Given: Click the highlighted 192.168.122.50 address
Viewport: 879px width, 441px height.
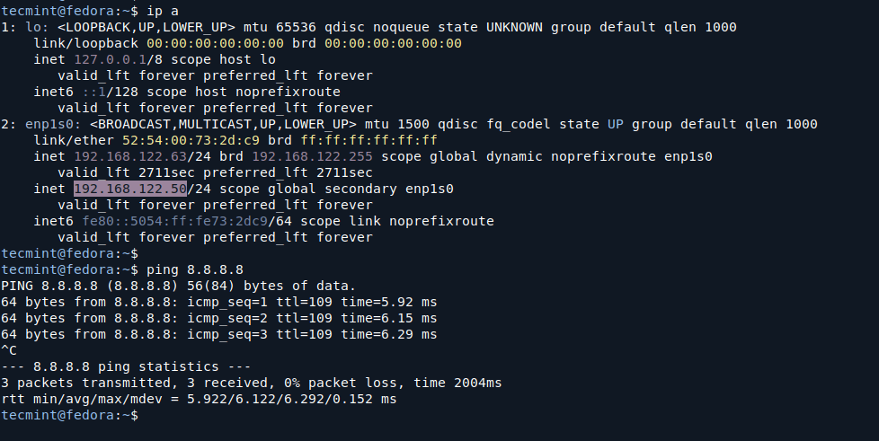Looking at the screenshot, I should (129, 189).
